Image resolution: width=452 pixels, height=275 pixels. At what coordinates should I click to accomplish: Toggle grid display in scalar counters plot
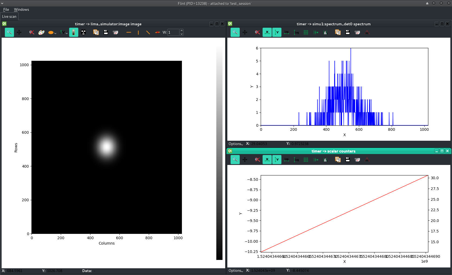coord(306,160)
